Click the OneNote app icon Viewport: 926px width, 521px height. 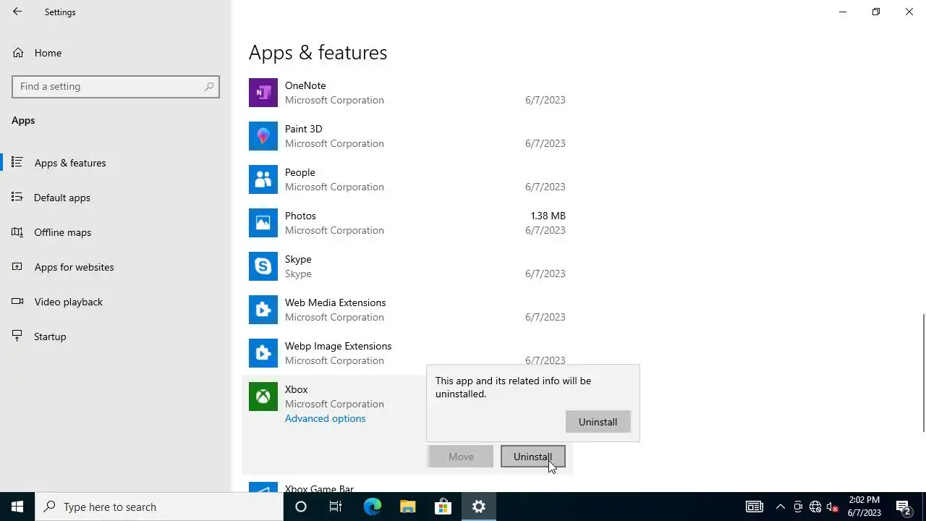pos(263,93)
